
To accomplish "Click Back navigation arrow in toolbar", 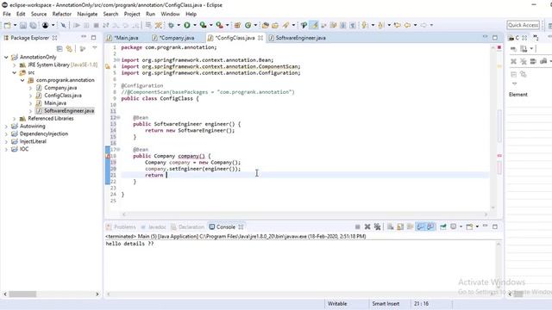I will (x=407, y=25).
